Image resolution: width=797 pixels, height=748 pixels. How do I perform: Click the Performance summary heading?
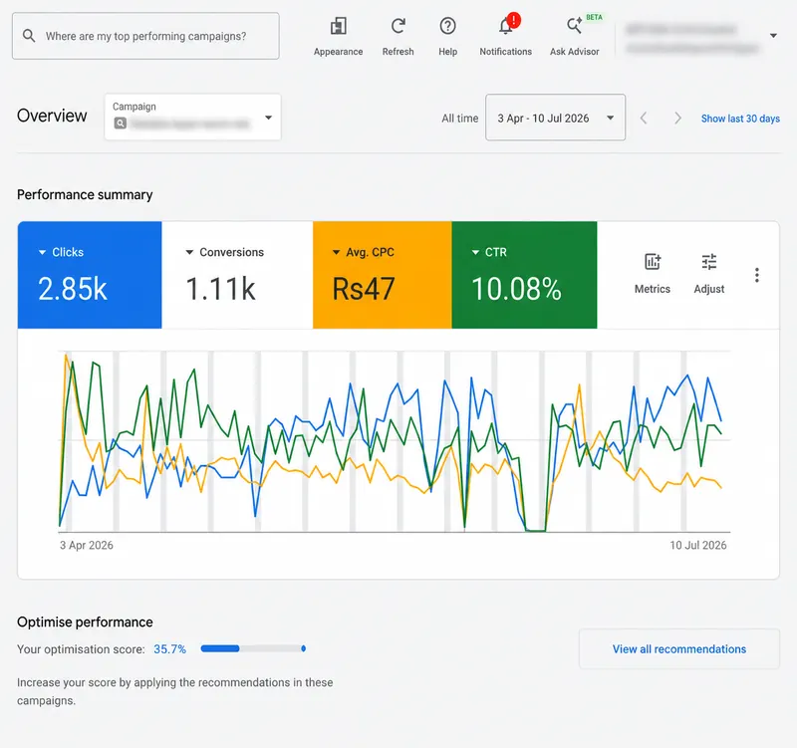85,194
